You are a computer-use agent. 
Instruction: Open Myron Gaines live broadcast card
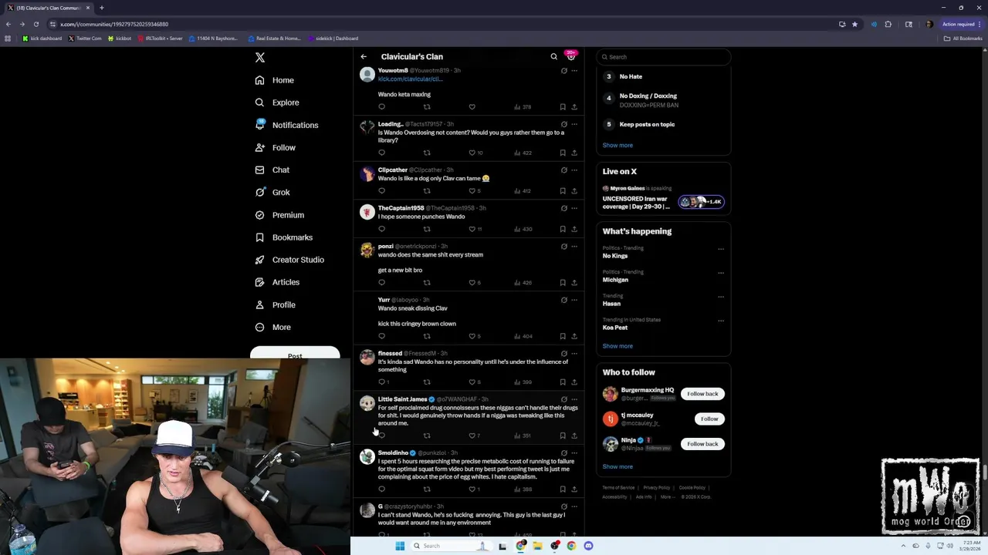coord(663,198)
